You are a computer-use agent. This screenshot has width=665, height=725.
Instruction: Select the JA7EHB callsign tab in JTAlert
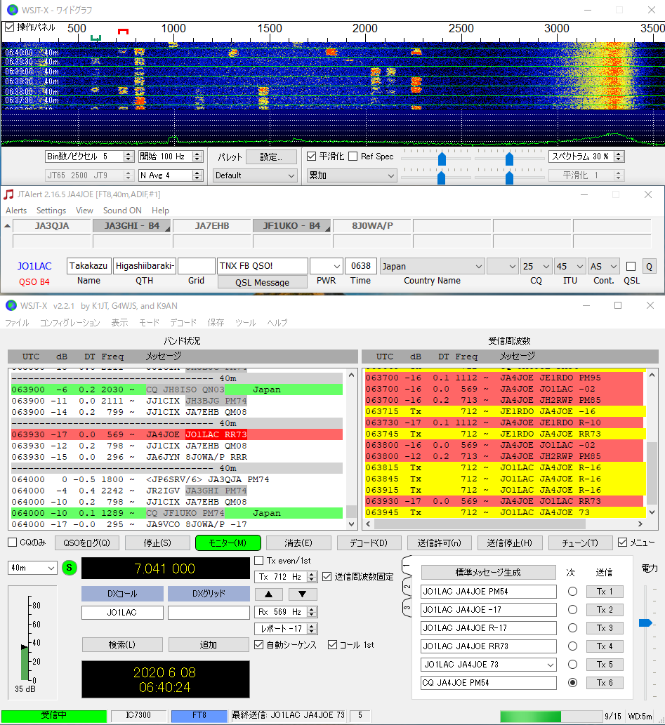point(212,226)
